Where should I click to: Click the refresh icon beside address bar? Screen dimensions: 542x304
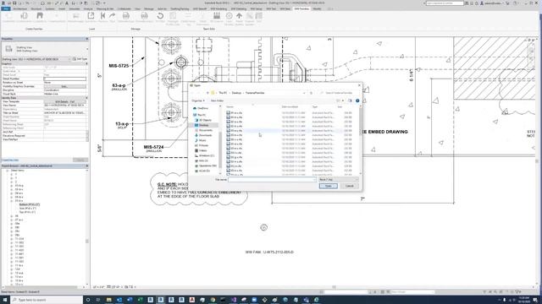pos(311,93)
